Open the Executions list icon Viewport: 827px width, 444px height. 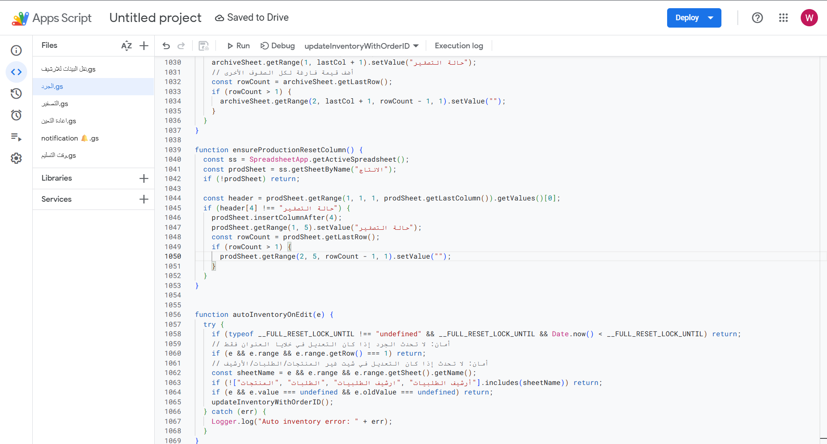tap(16, 137)
